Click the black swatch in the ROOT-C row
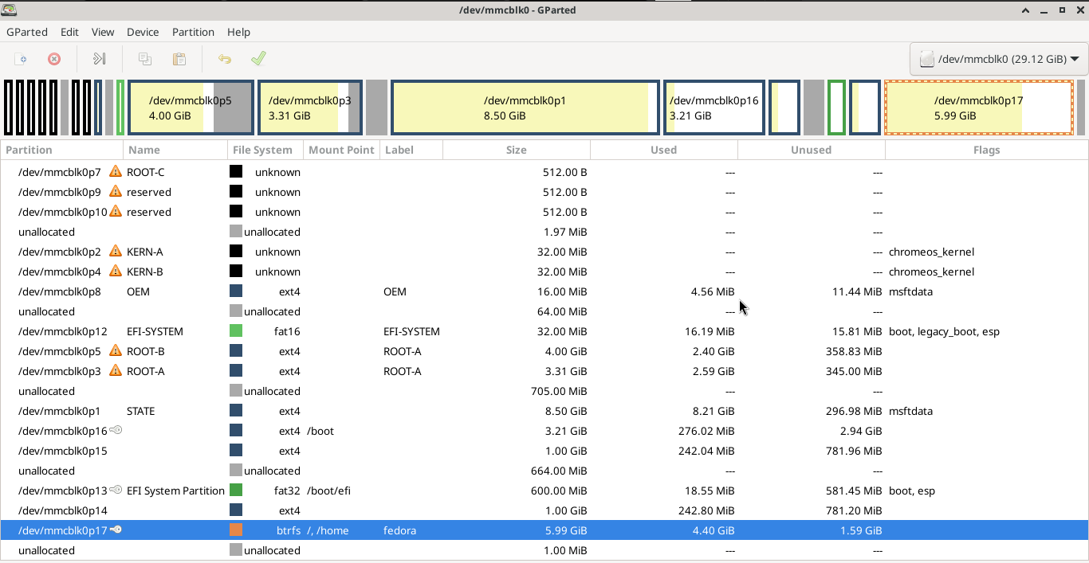Image resolution: width=1089 pixels, height=563 pixels. click(x=236, y=172)
